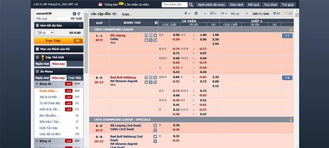Click the blue refresh counter showing 85

pos(277,14)
